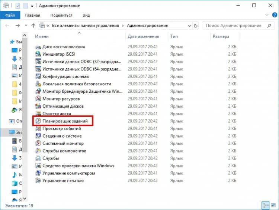Click the help question mark icon
This screenshot has width=279, height=210.
coord(275,15)
